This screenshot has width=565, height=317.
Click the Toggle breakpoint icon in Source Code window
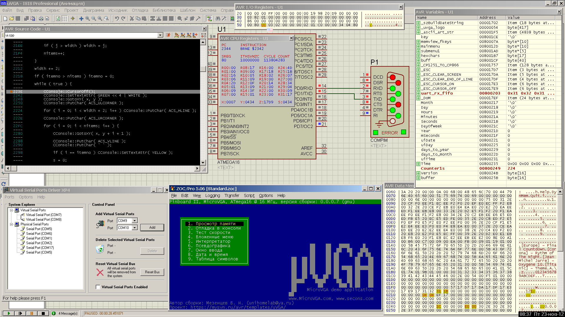pos(204,35)
